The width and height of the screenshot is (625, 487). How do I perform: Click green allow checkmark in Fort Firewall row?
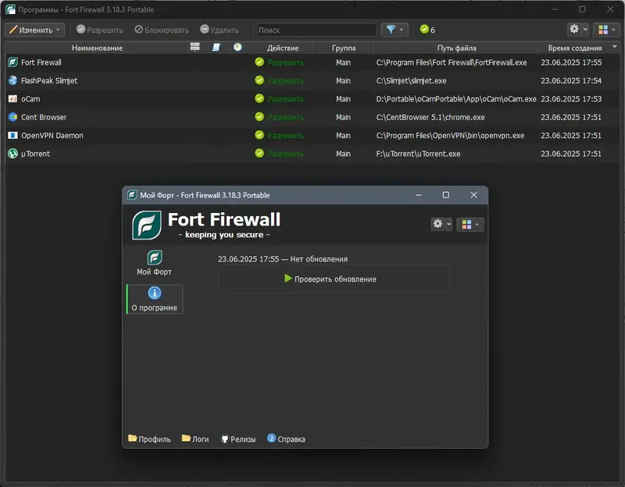point(259,62)
